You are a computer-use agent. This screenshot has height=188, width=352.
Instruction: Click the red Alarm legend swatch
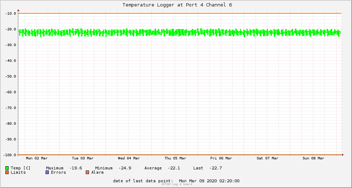(87, 172)
